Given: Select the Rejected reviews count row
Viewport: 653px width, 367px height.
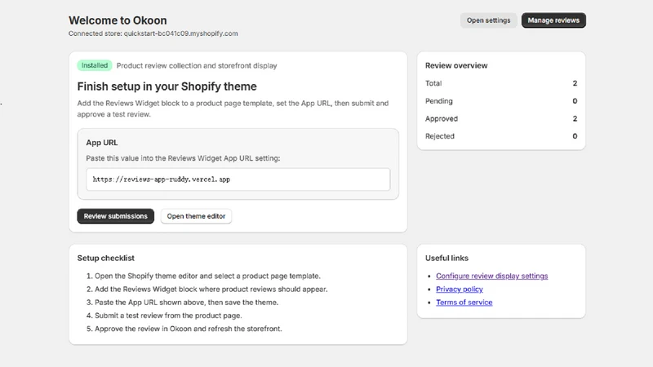Looking at the screenshot, I should 501,136.
